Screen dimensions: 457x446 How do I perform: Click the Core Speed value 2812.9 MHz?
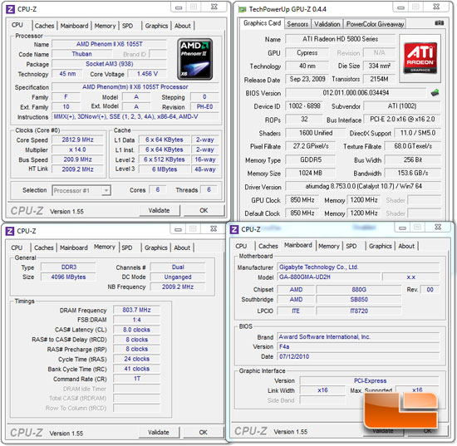point(77,140)
